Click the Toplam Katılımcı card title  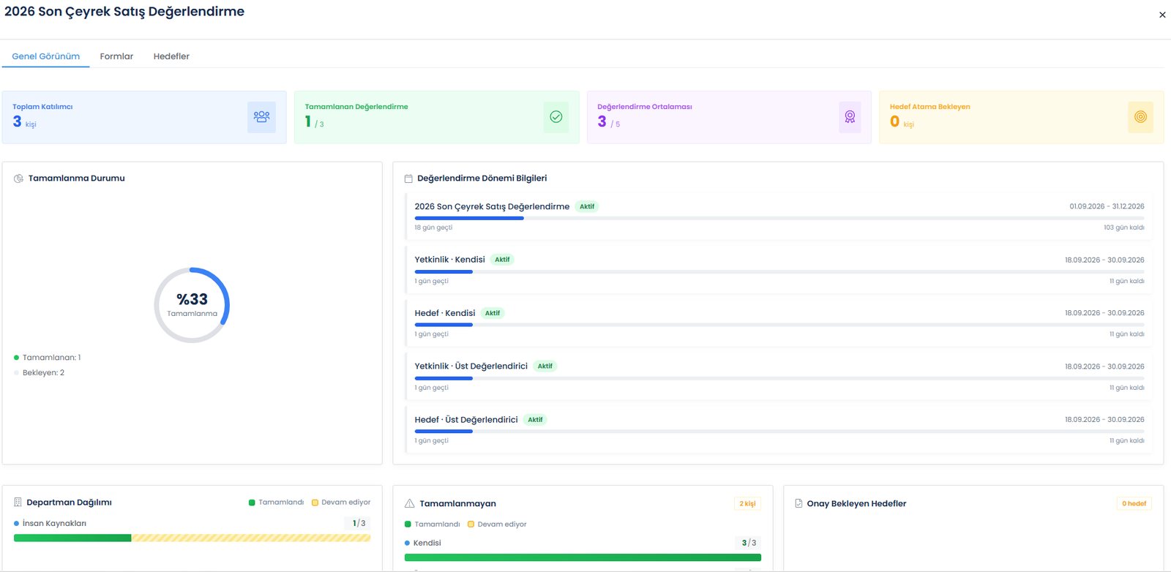coord(42,107)
